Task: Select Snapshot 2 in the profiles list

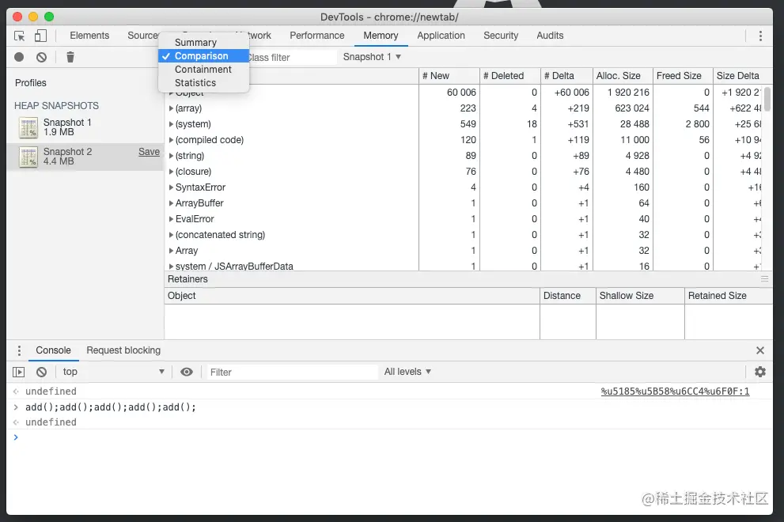Action: pyautogui.click(x=85, y=157)
